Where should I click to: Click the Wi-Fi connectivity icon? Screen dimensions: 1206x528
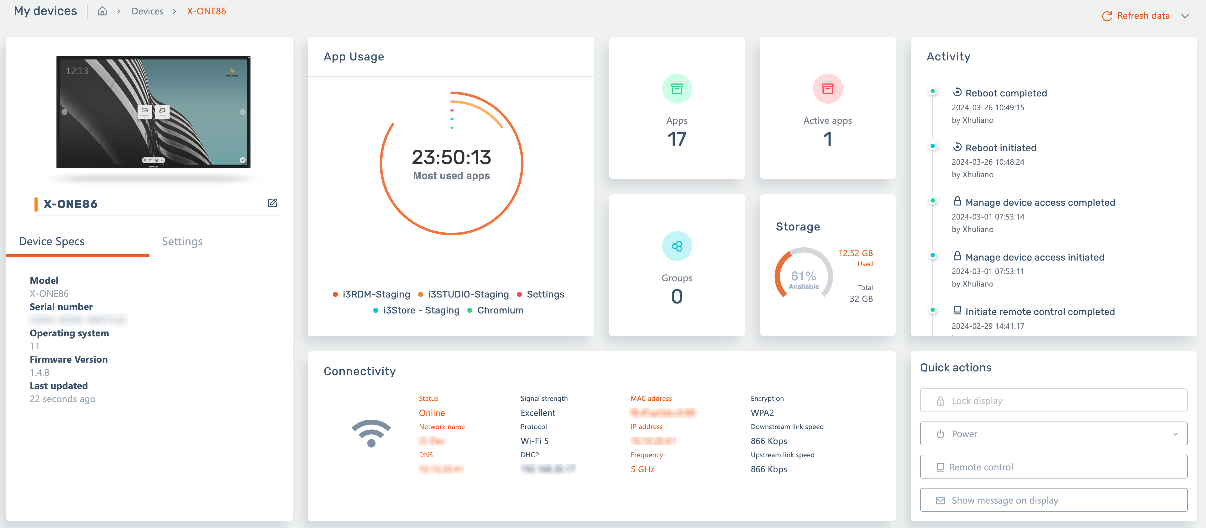pos(371,433)
